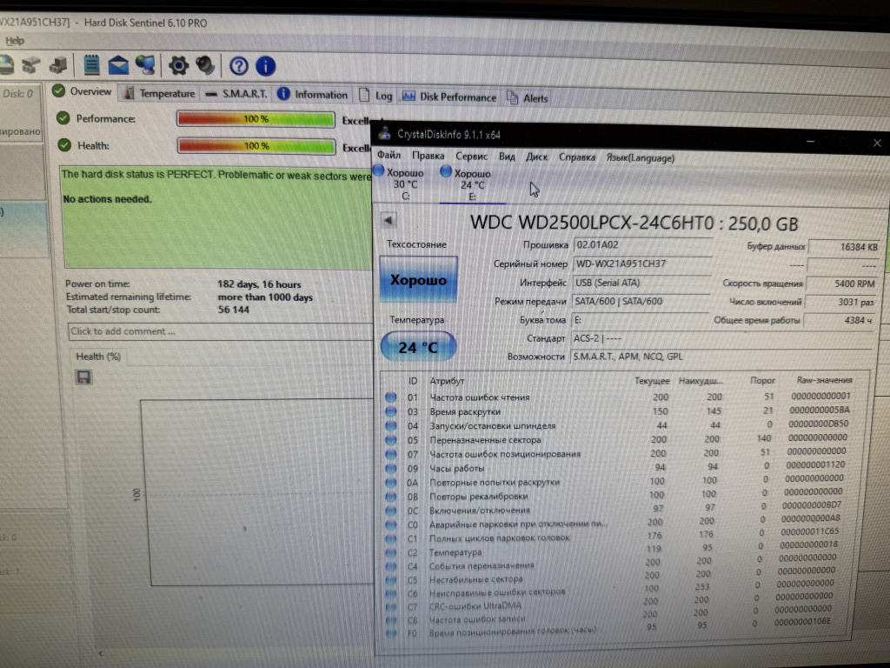
Task: Click the power-on count value 3031 раз
Action: (x=840, y=302)
